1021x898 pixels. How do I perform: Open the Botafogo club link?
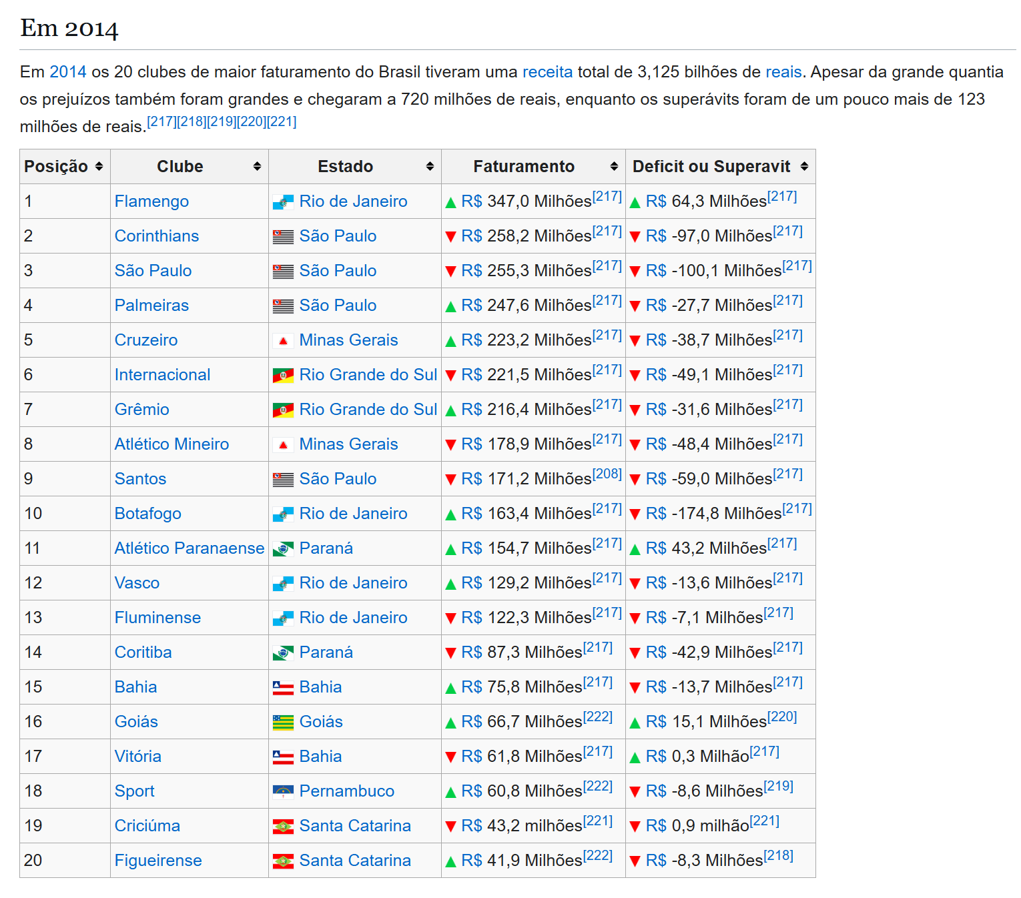(147, 514)
